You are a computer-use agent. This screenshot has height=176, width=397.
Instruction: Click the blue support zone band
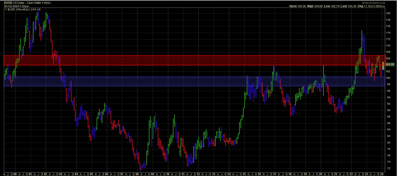(194, 81)
